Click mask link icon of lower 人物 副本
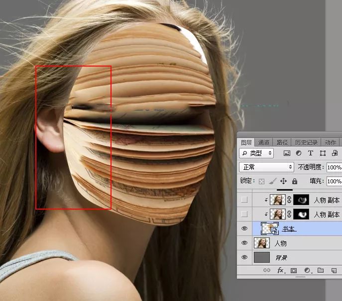Viewport: 342px width, 301px height. point(289,214)
